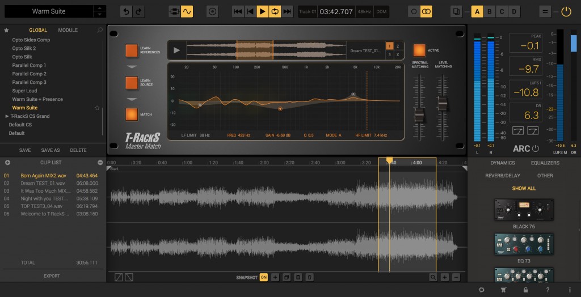The image size is (581, 297).
Task: Select the waveform view icon
Action: [x=187, y=11]
